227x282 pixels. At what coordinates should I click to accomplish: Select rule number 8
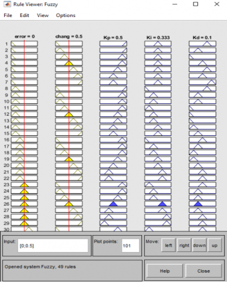6,89
